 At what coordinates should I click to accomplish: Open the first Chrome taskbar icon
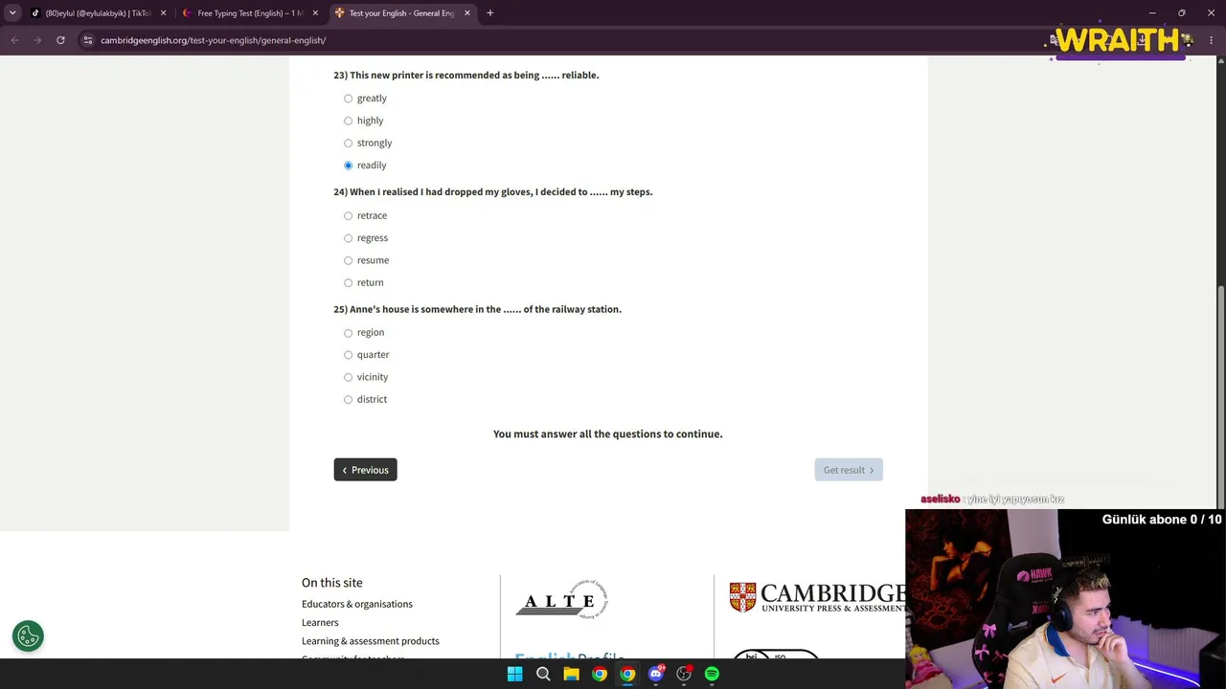pos(600,675)
